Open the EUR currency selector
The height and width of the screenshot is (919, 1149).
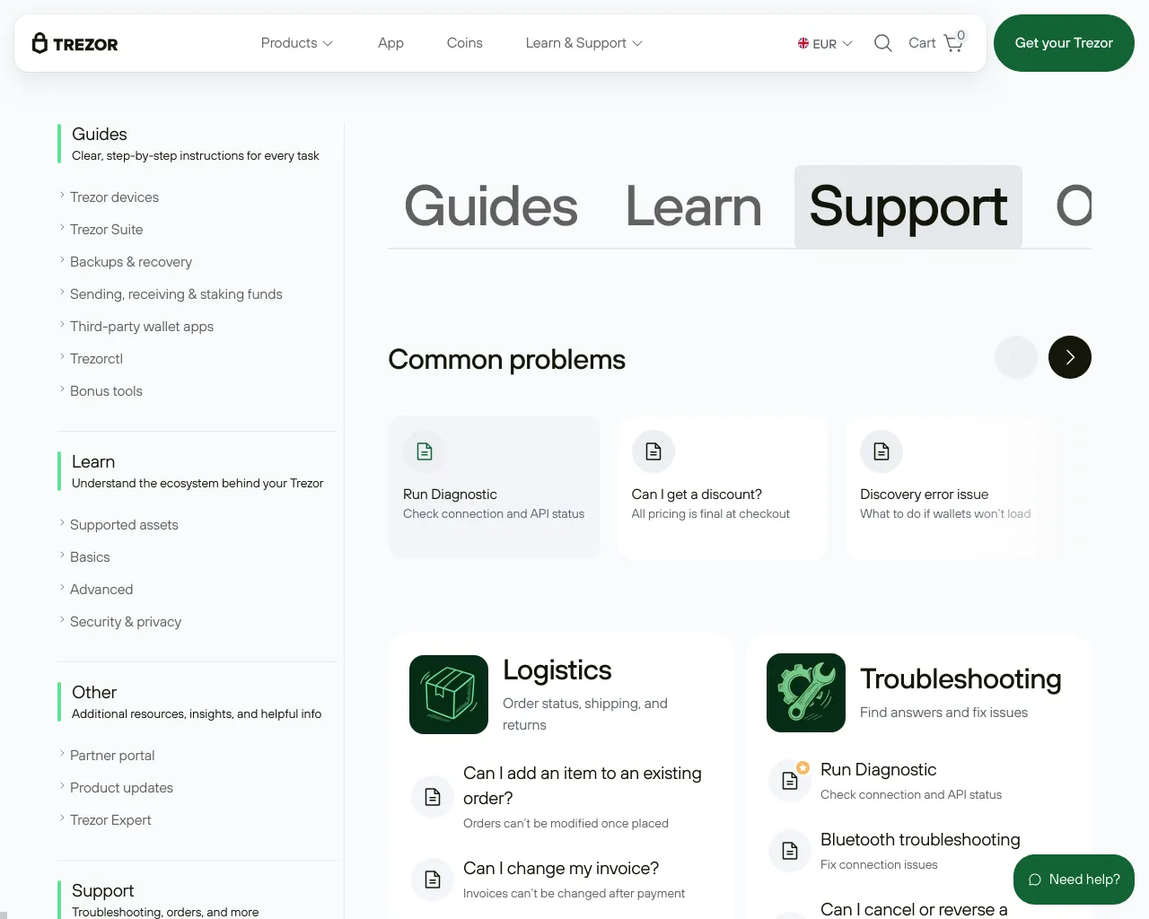point(825,43)
